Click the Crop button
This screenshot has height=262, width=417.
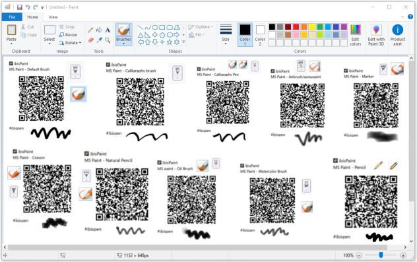coord(67,27)
